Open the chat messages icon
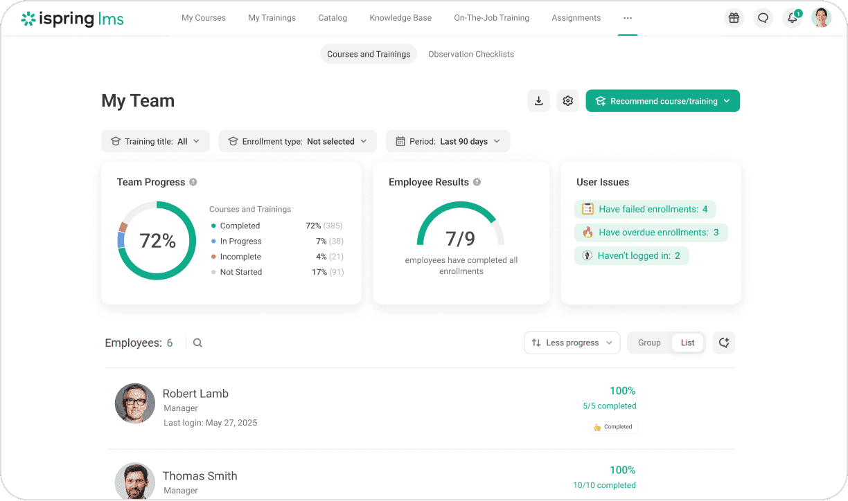 pos(763,18)
